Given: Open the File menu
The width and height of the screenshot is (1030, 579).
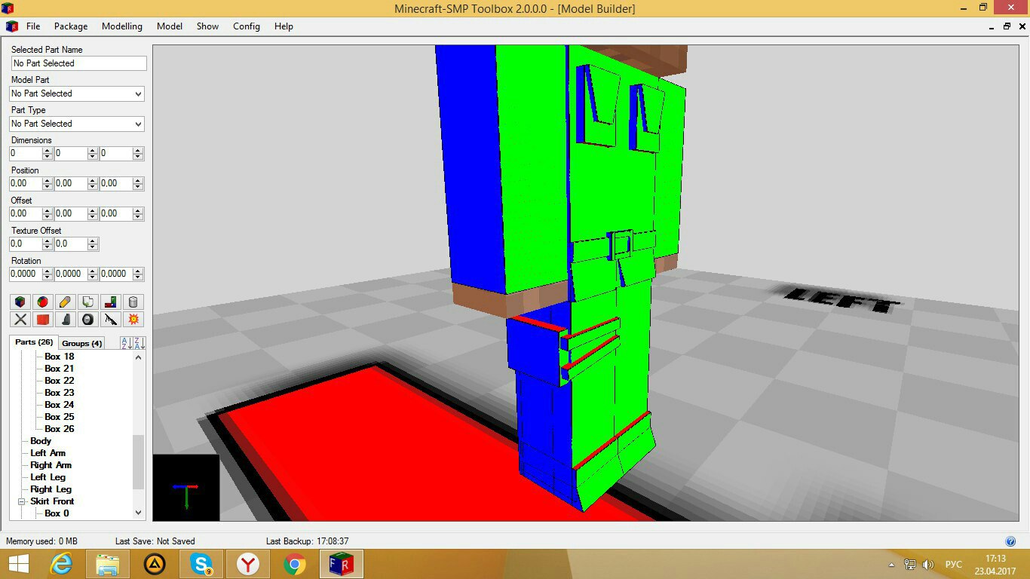Looking at the screenshot, I should (33, 26).
